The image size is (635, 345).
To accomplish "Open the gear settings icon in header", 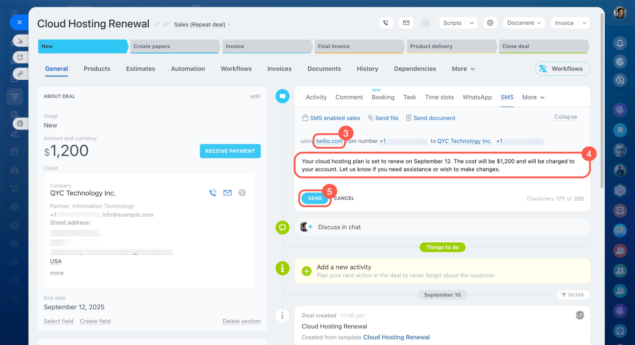I will [490, 23].
